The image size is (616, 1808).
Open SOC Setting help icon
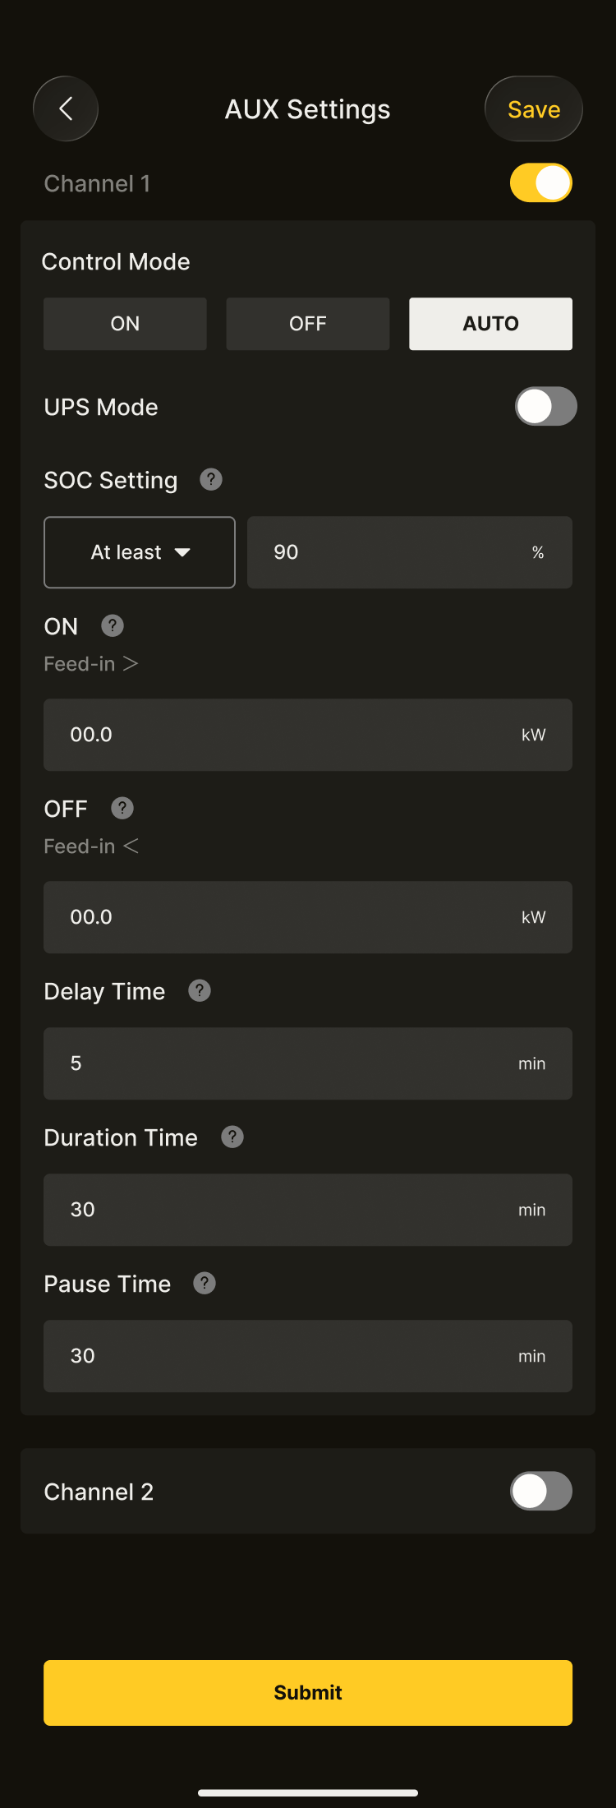(x=211, y=479)
